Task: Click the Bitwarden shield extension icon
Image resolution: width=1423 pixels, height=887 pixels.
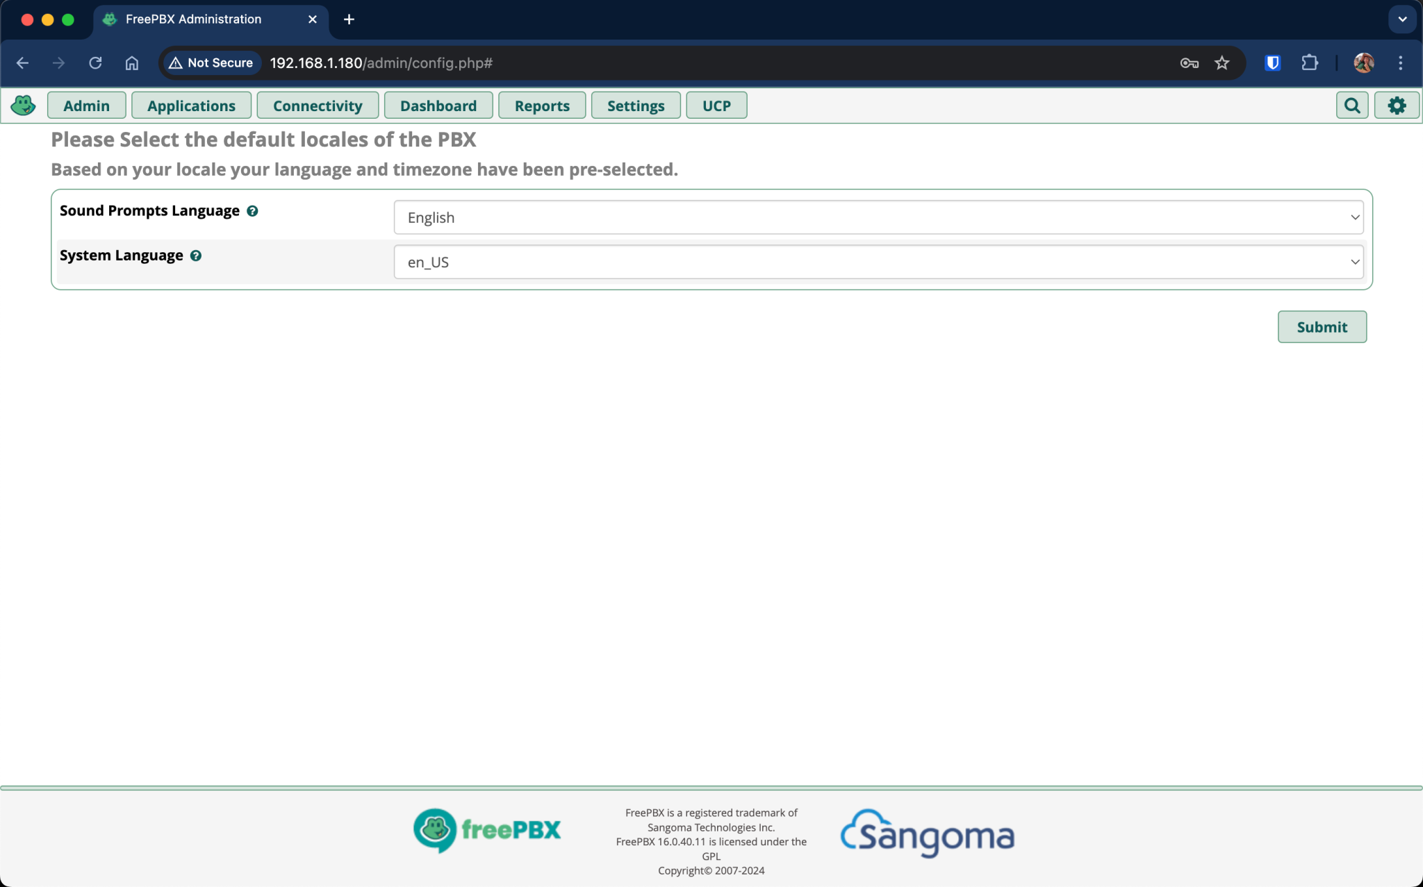Action: point(1272,63)
